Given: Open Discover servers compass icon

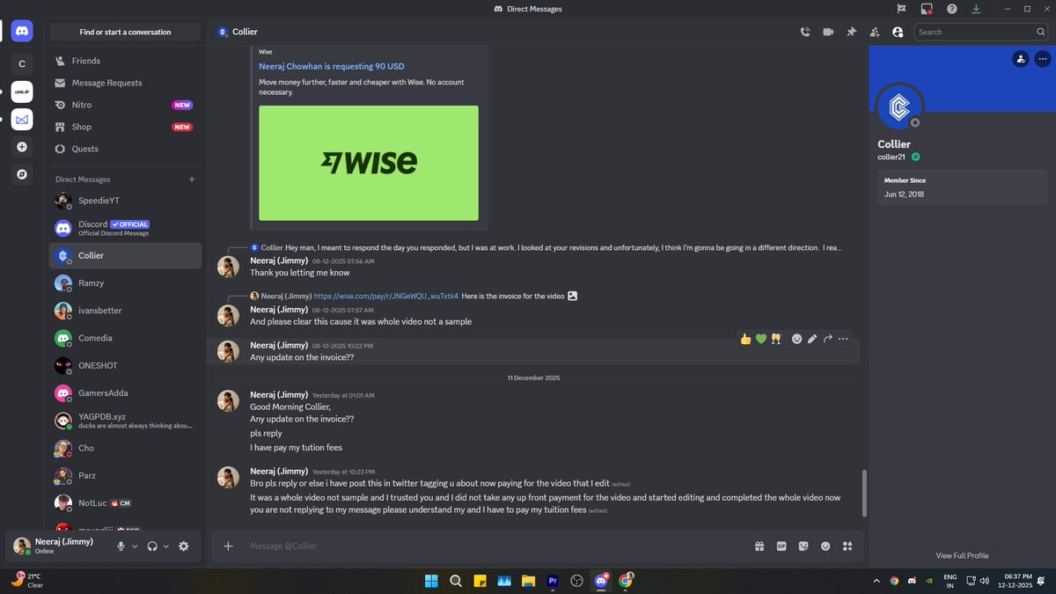Looking at the screenshot, I should pos(22,174).
